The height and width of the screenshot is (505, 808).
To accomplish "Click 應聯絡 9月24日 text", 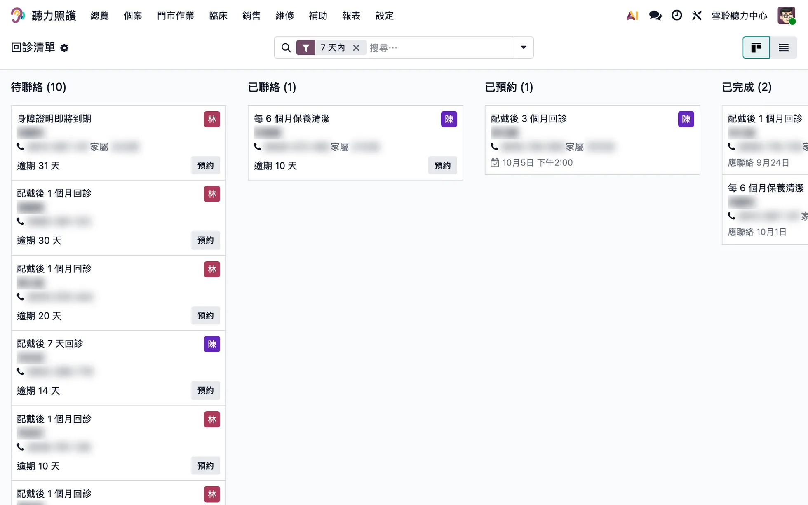I will (758, 162).
